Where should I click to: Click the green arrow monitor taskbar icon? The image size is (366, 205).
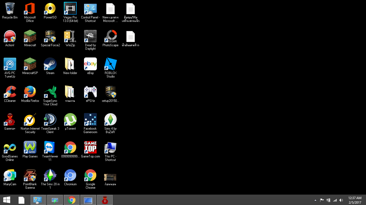(55, 200)
